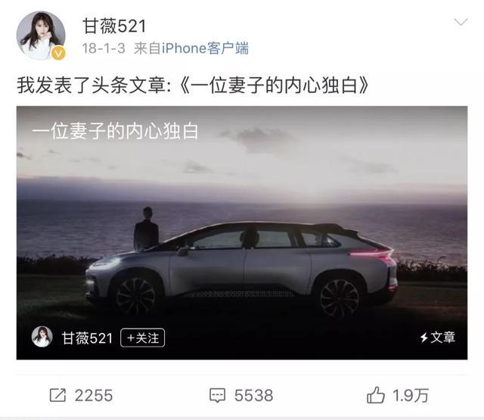This screenshot has width=484, height=420.
Task: View the 5538 comments count
Action: click(254, 396)
